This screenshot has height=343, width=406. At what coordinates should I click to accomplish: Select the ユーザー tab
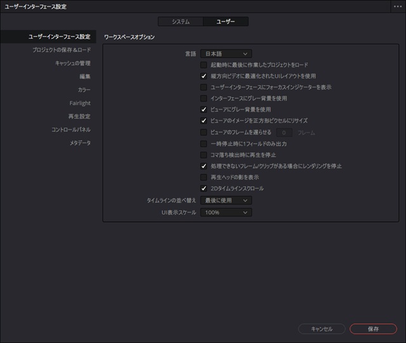225,22
